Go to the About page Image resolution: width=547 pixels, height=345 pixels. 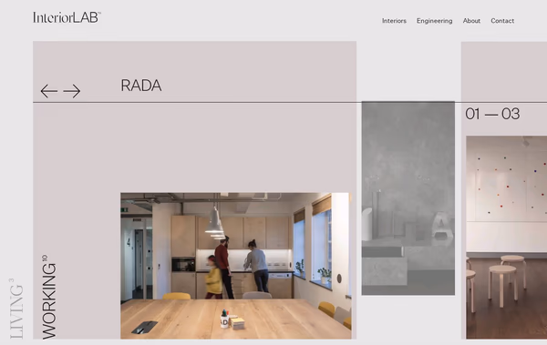pyautogui.click(x=471, y=21)
